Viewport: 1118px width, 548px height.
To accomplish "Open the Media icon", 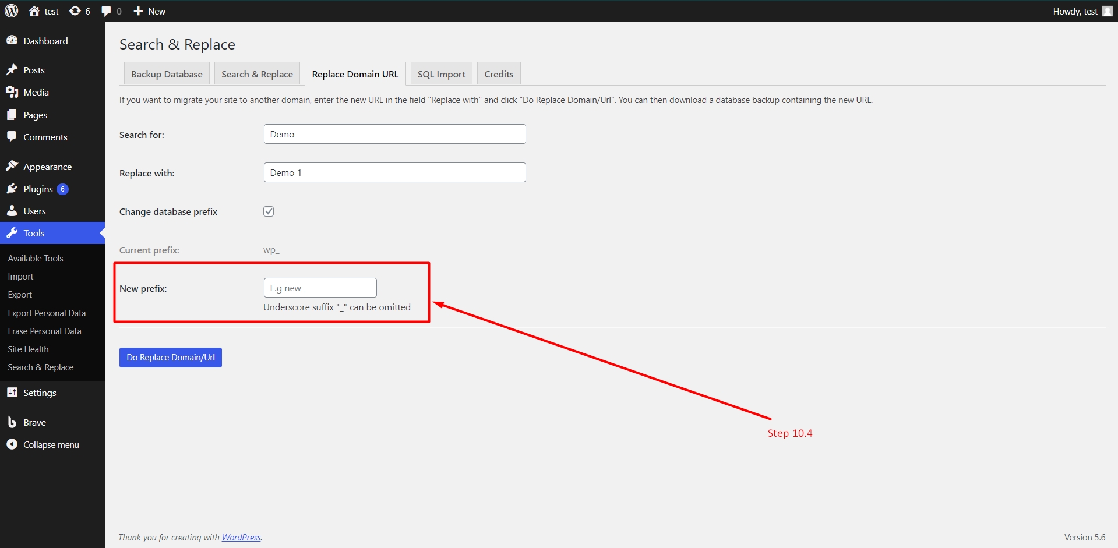I will (x=12, y=92).
